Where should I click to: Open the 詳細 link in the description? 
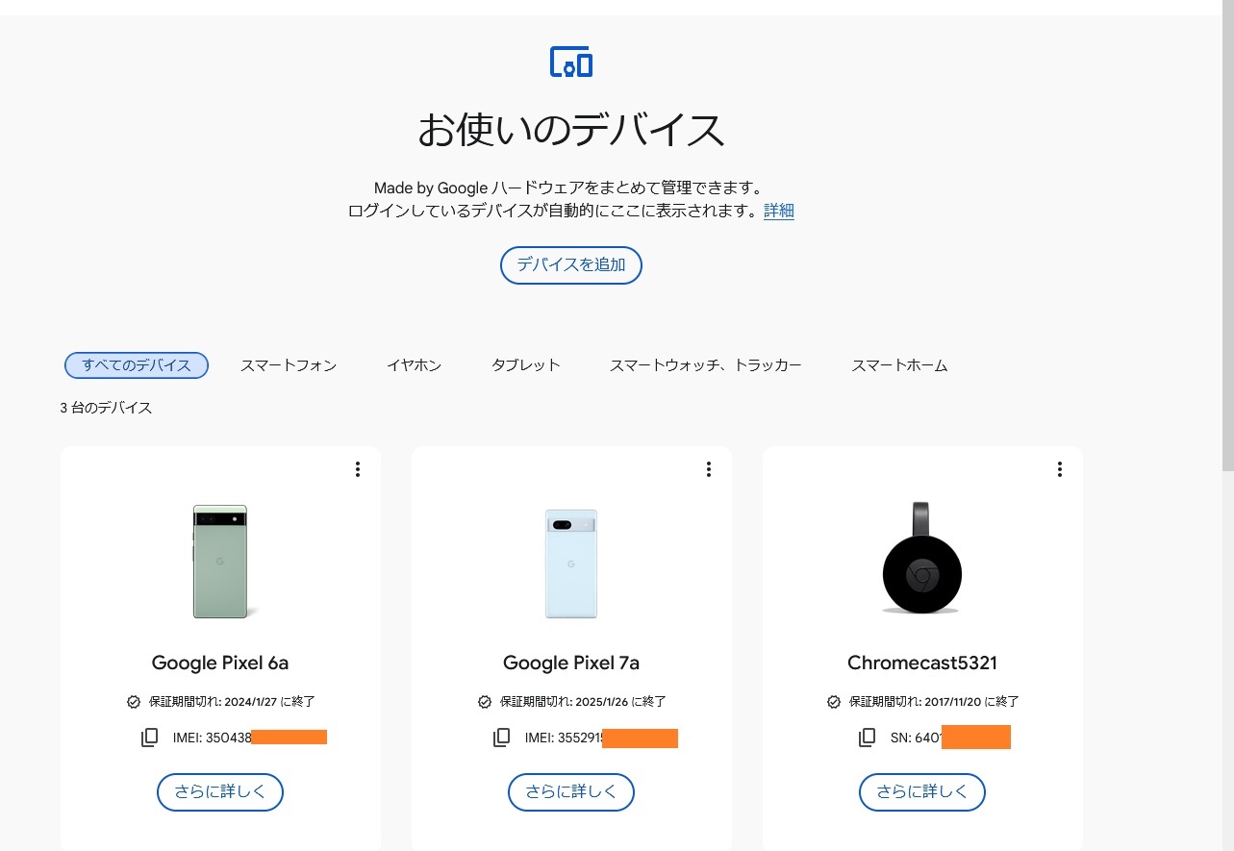779,212
